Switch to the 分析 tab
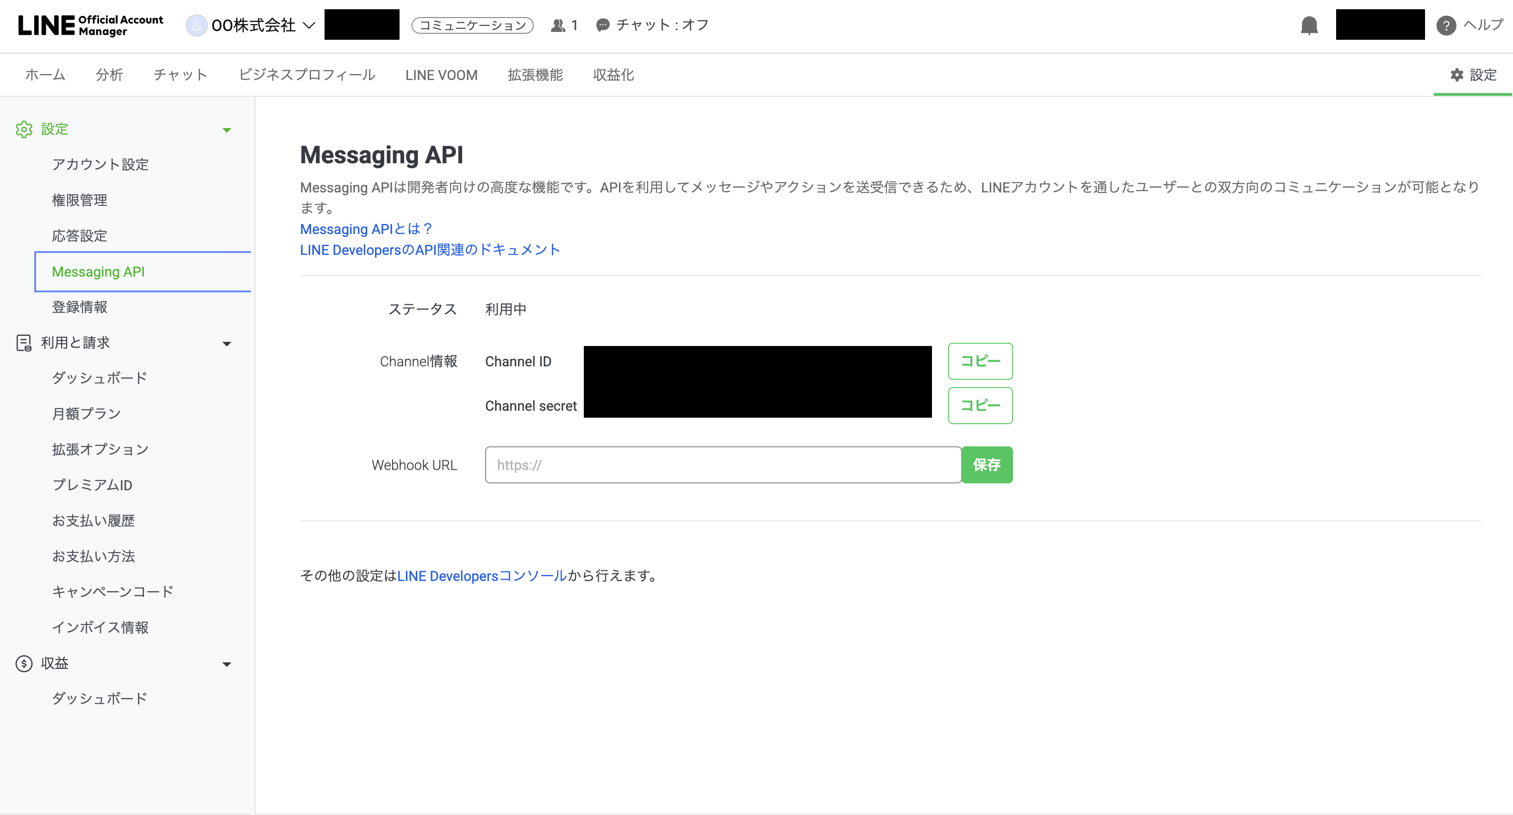Image resolution: width=1513 pixels, height=815 pixels. [x=109, y=74]
